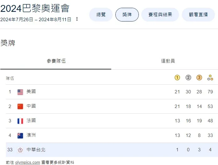Open the three-dot more options menu

[x=77, y=19]
